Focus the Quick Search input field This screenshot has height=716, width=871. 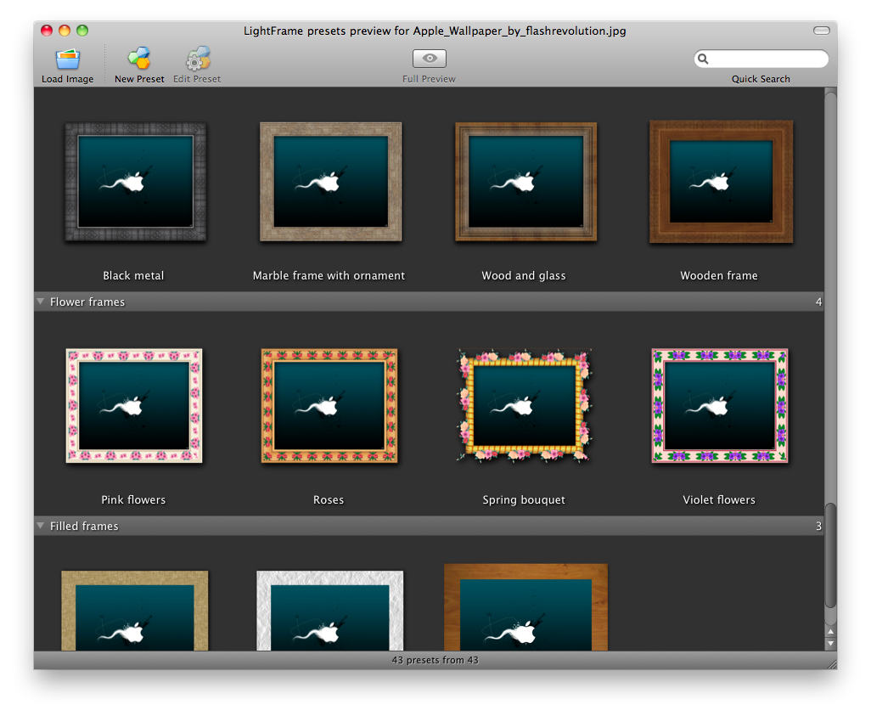coord(761,59)
